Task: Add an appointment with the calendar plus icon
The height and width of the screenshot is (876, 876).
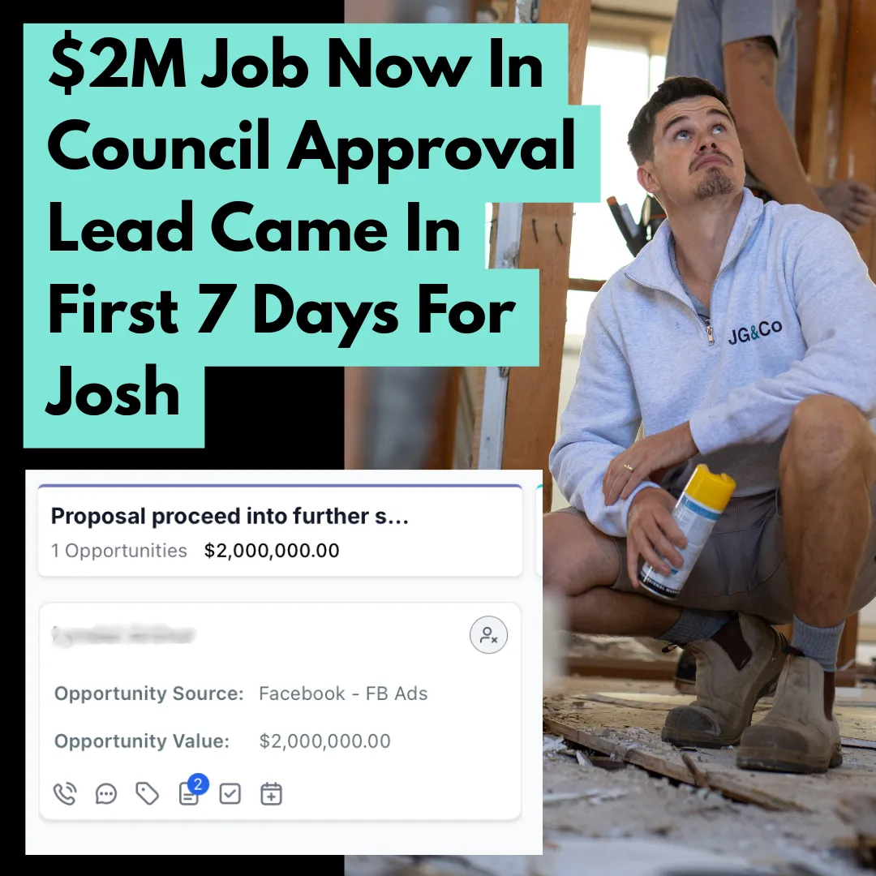Action: 272,794
